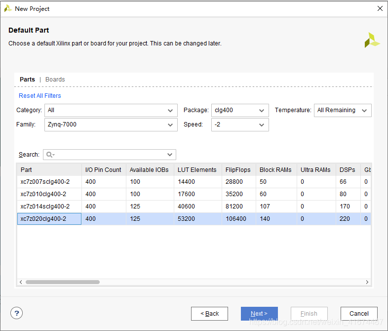Click FlipFlops value 35200
The width and height of the screenshot is (388, 331).
[234, 194]
